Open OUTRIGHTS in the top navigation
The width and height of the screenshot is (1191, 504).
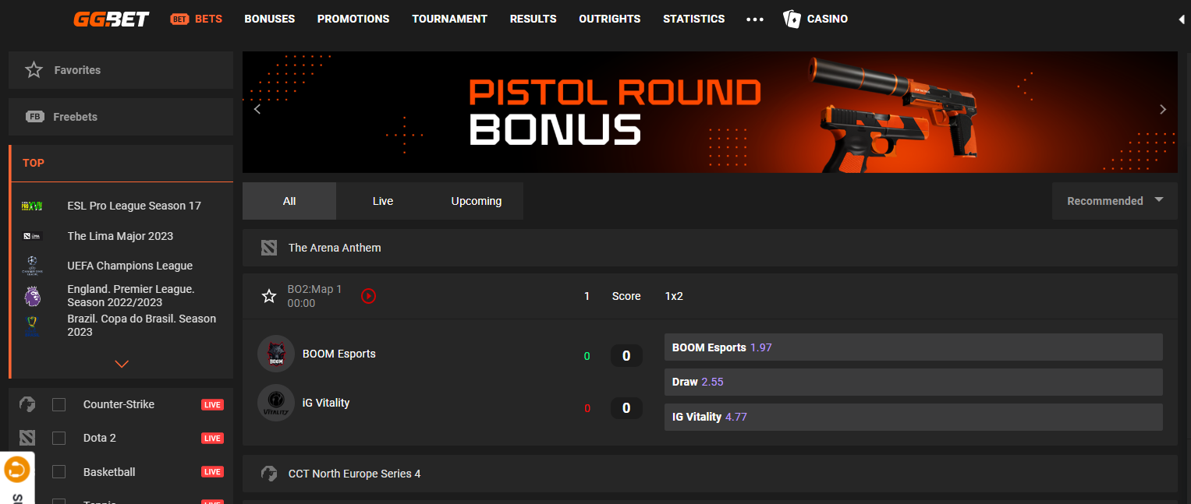pyautogui.click(x=610, y=19)
